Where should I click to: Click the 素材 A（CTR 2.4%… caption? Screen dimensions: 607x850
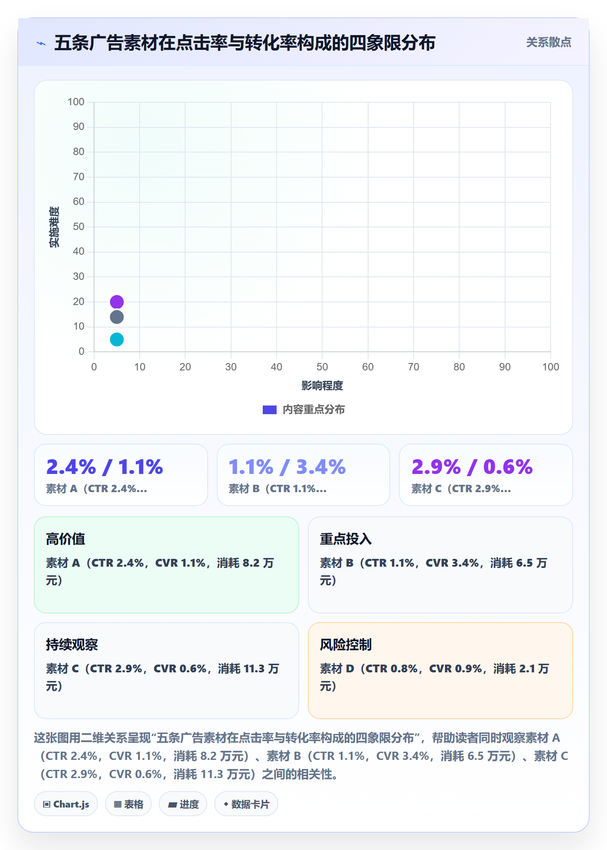pos(97,489)
